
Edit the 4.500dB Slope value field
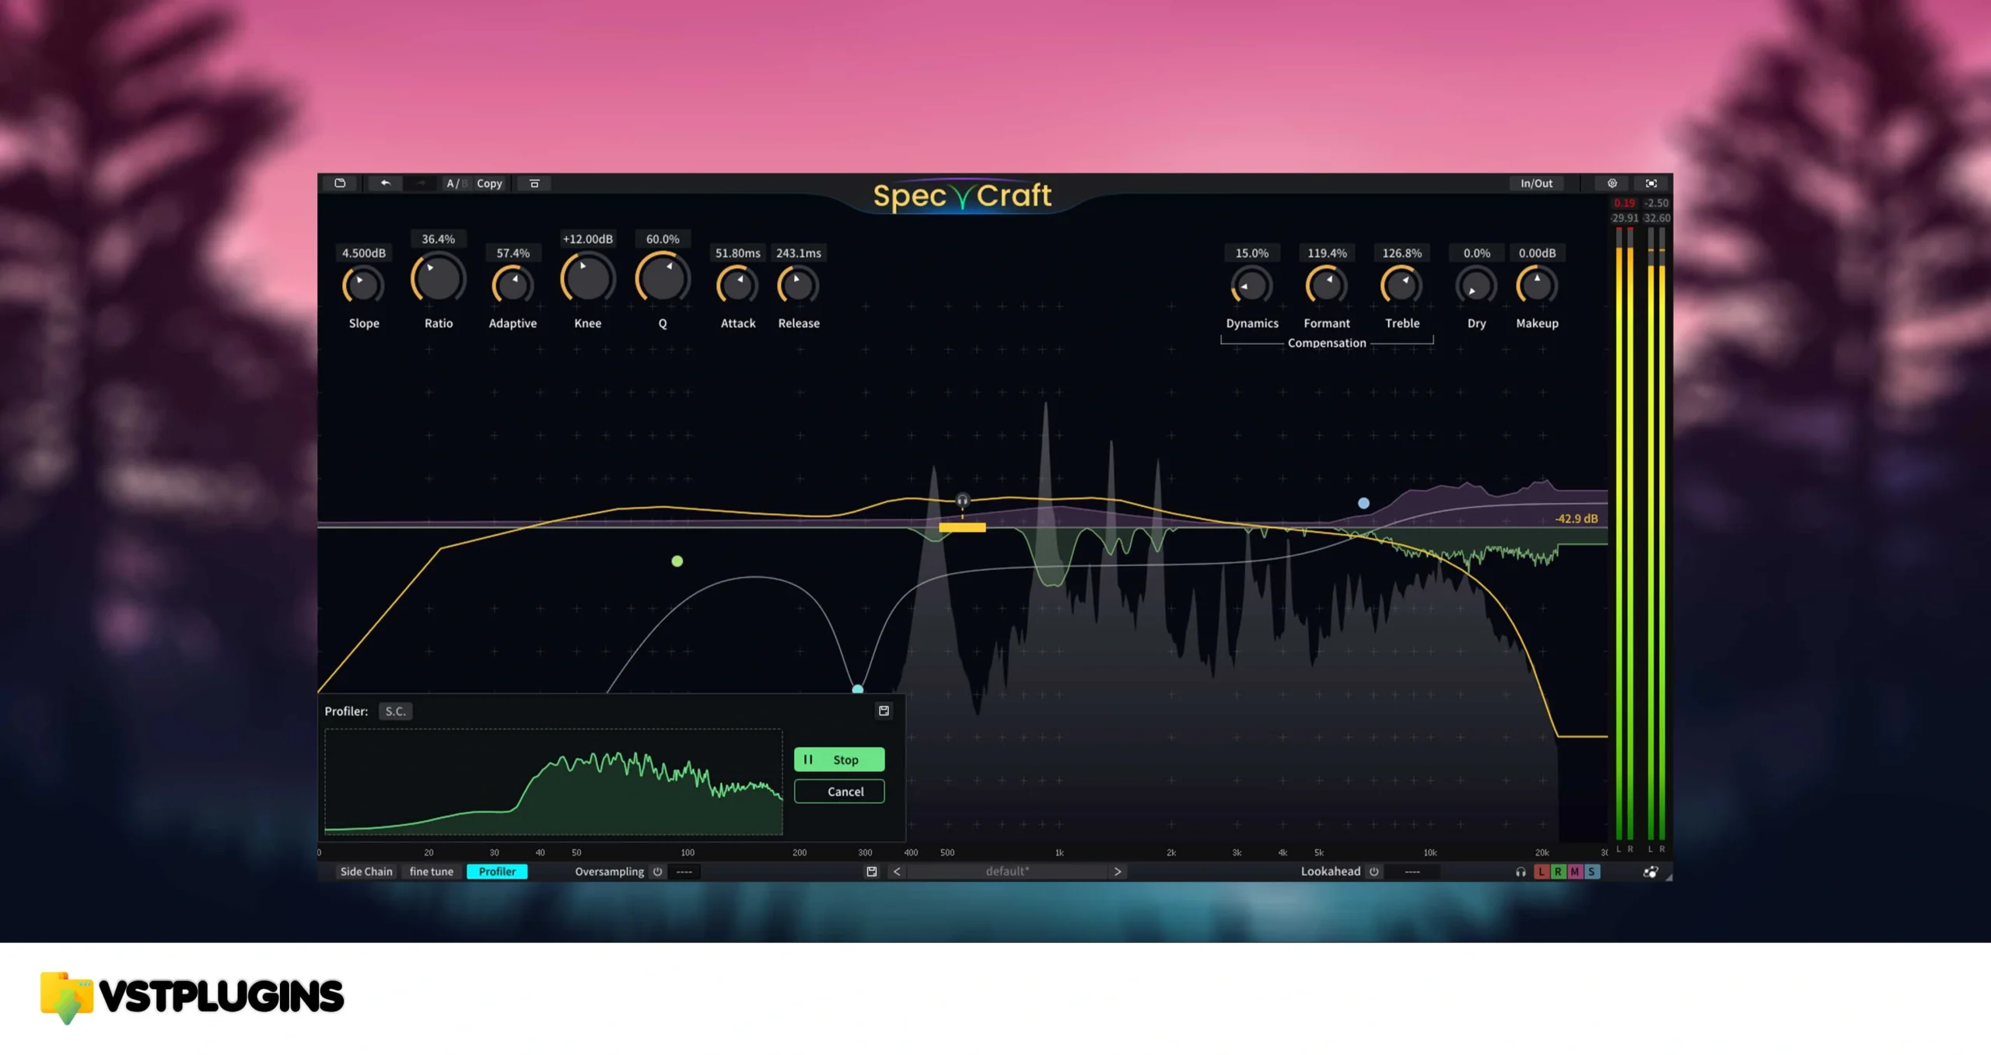click(363, 253)
